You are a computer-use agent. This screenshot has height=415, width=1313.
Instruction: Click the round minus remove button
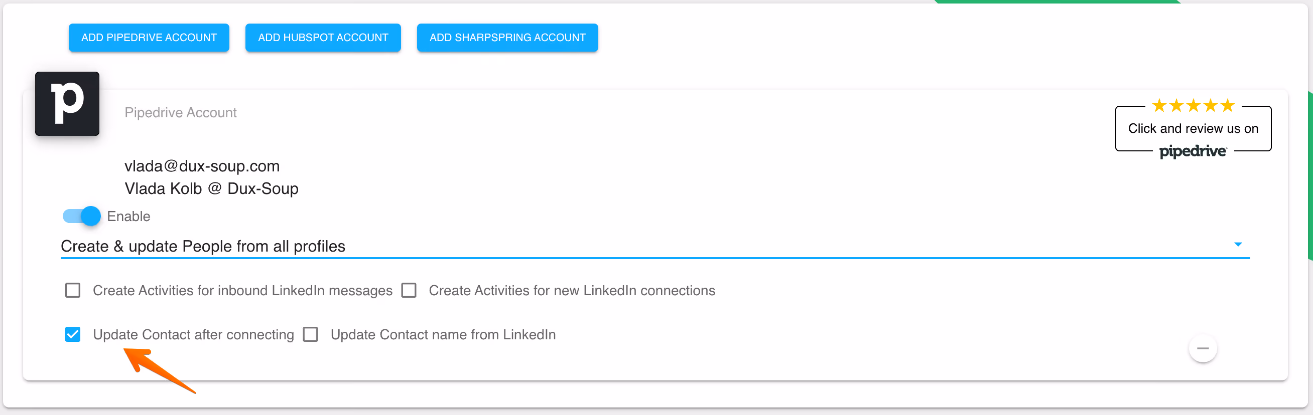coord(1203,348)
